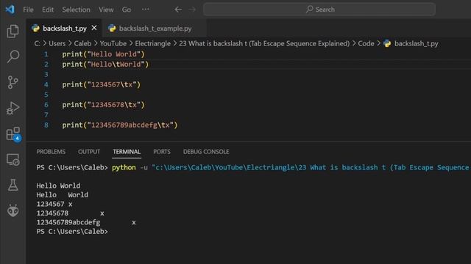Click code line print("123456789abcdefg\tx")
The width and height of the screenshot is (471, 264).
[120, 125]
